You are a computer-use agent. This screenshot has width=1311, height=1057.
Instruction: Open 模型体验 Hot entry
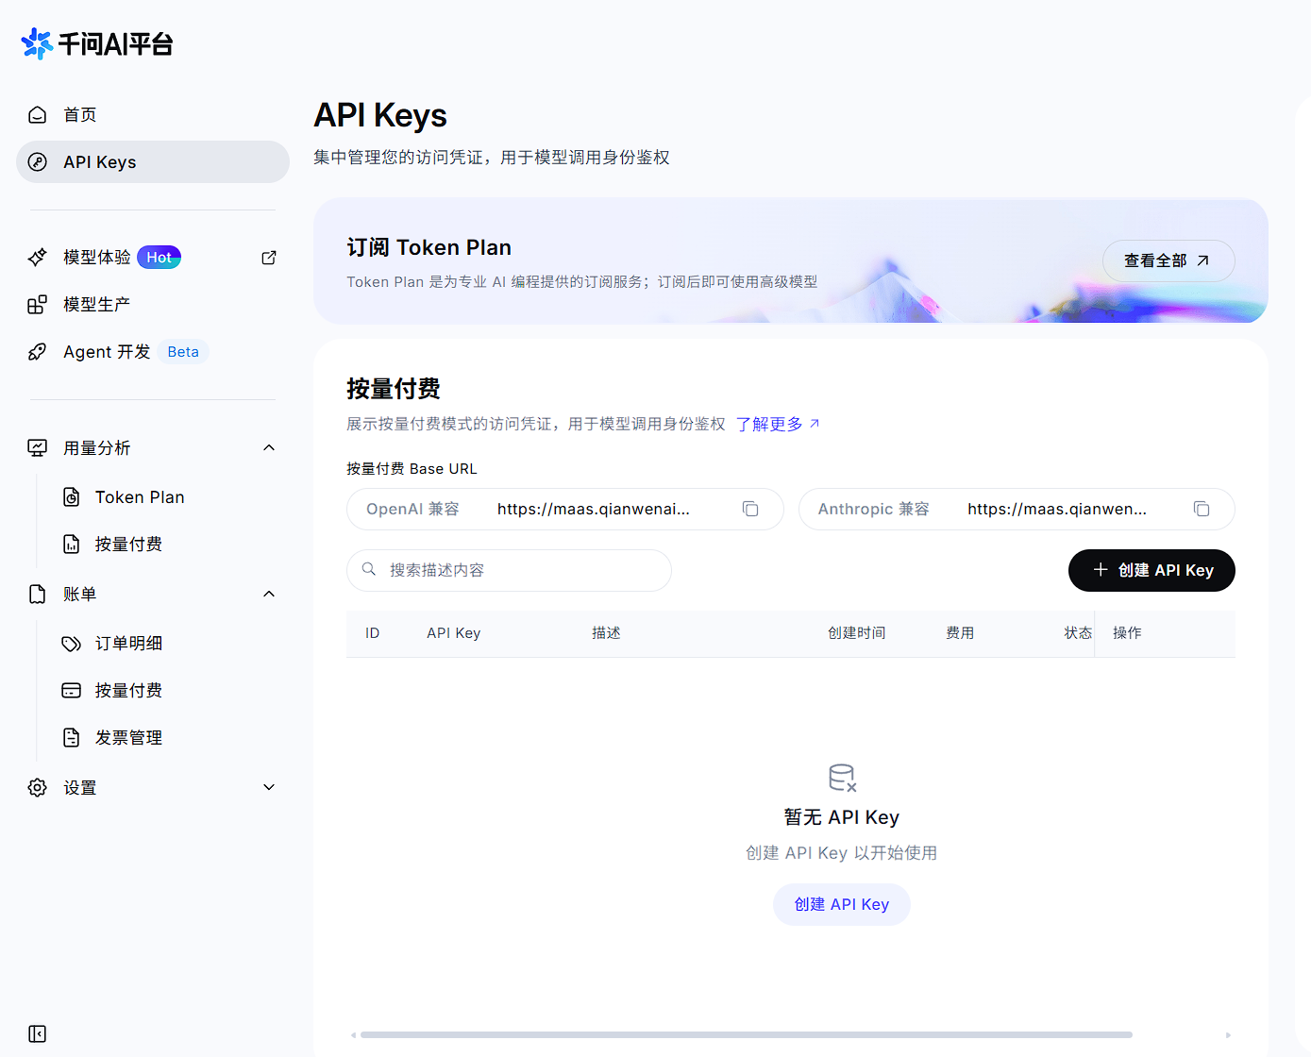point(153,258)
